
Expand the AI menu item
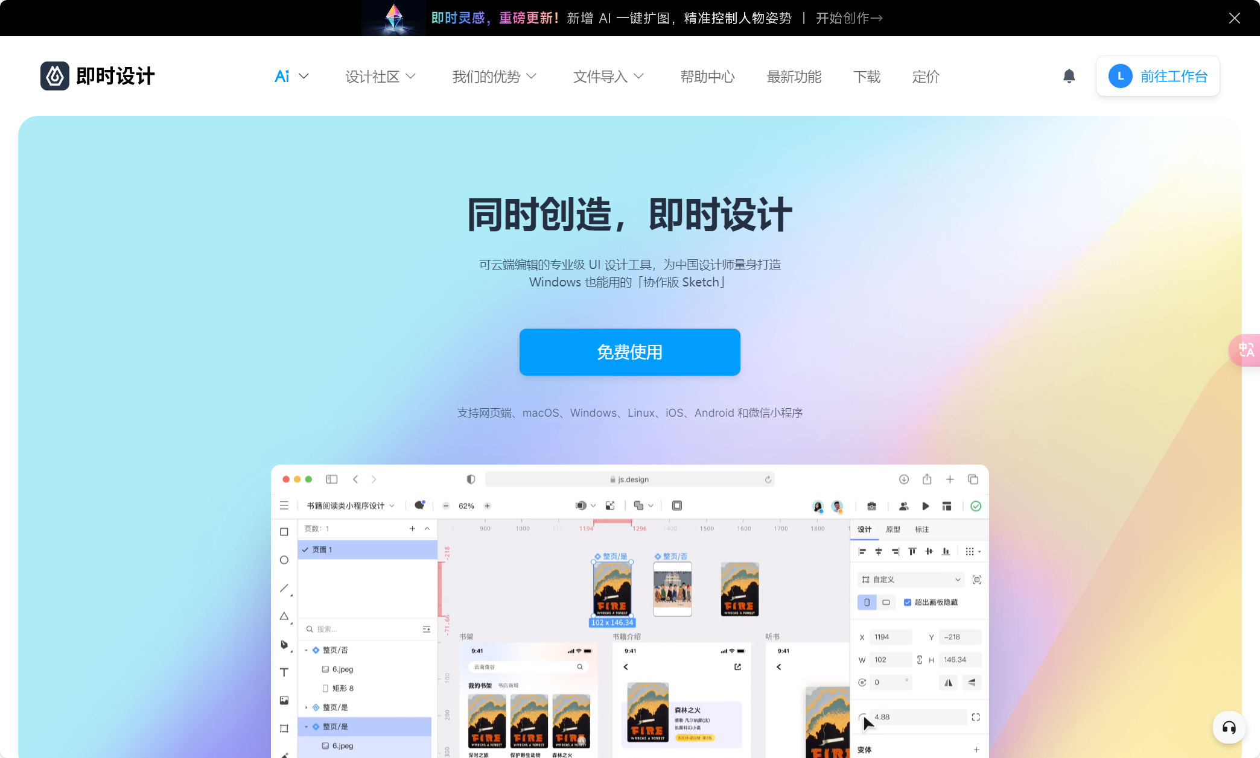(x=289, y=77)
